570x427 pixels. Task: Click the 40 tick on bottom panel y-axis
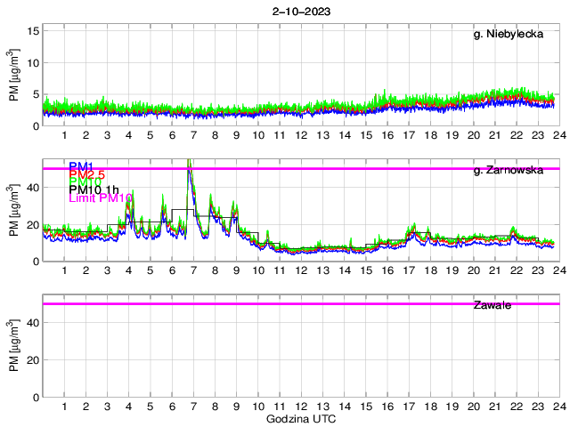pos(33,322)
